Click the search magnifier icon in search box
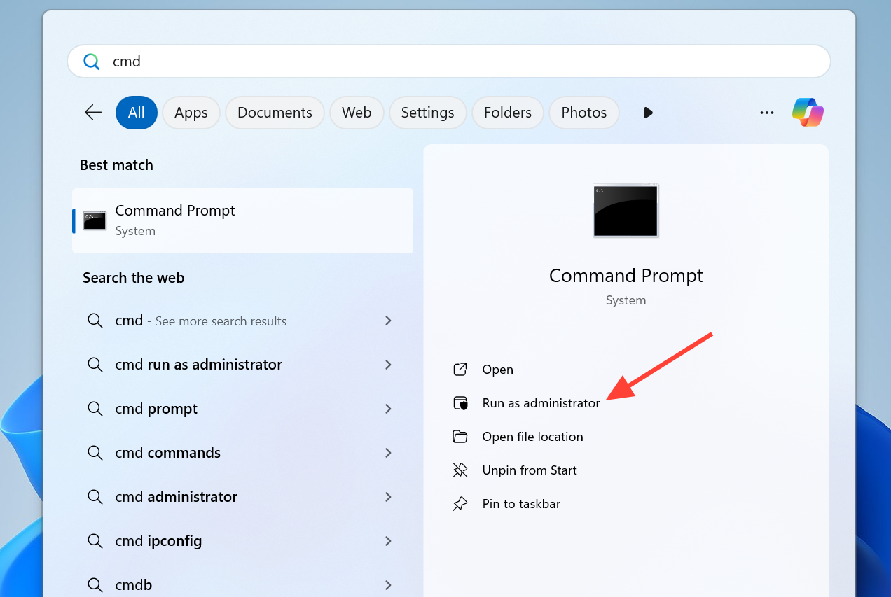 [92, 62]
